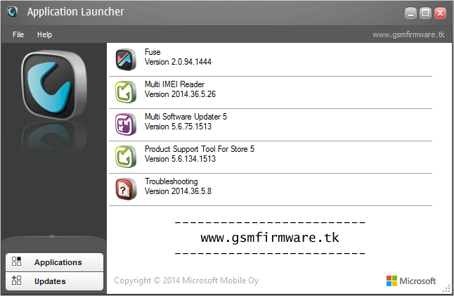This screenshot has height=296, width=454.
Task: Click the grid icon beside Applications
Action: pyautogui.click(x=16, y=262)
